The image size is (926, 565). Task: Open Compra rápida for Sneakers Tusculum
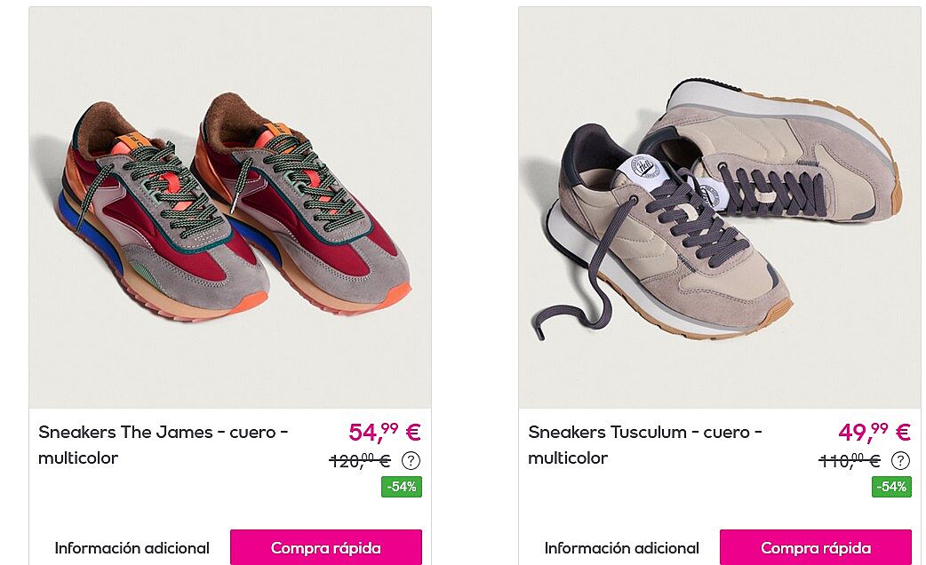point(816,548)
